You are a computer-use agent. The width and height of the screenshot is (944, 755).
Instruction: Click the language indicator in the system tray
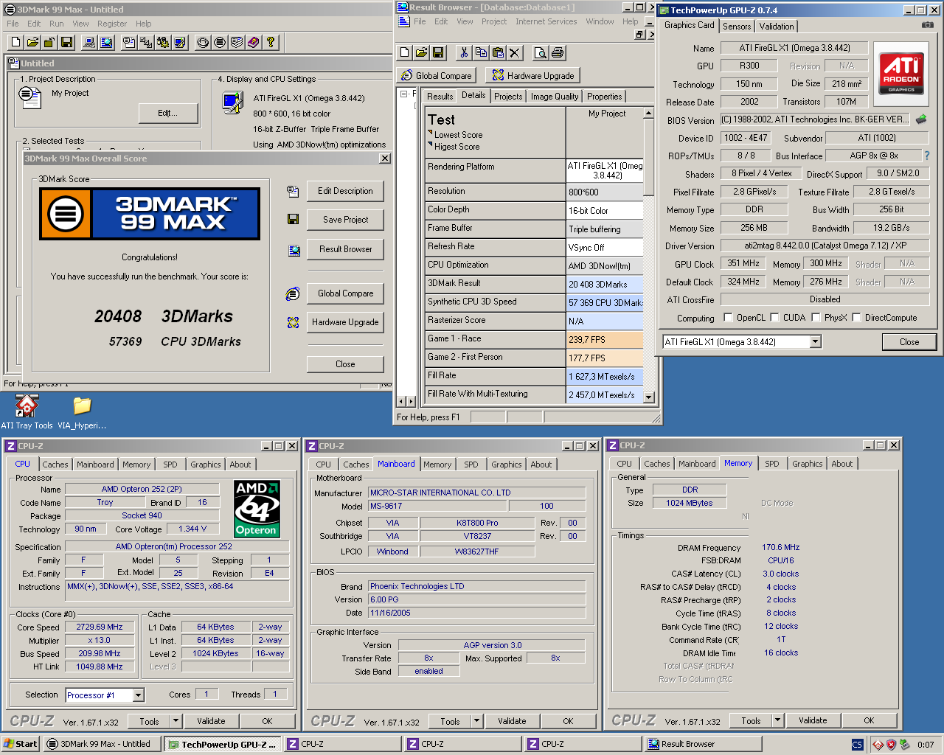point(857,745)
